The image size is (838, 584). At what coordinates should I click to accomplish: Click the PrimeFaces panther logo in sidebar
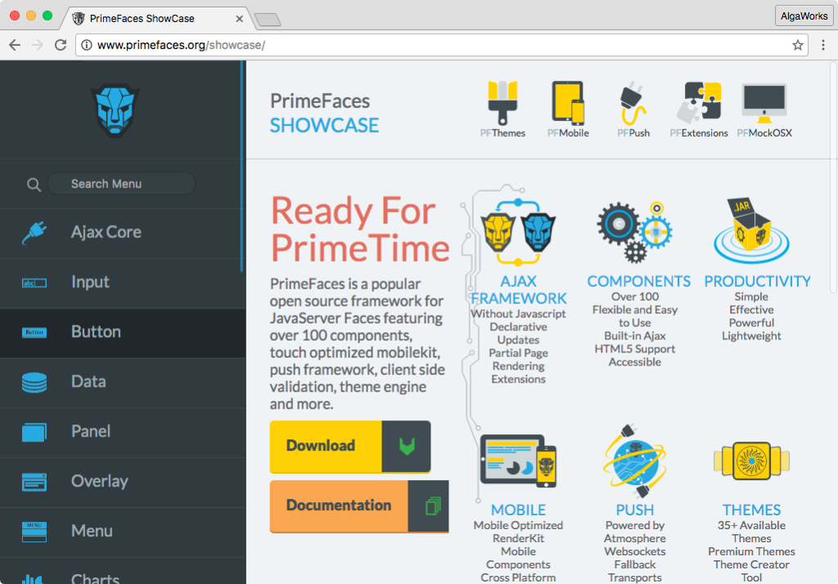115,110
